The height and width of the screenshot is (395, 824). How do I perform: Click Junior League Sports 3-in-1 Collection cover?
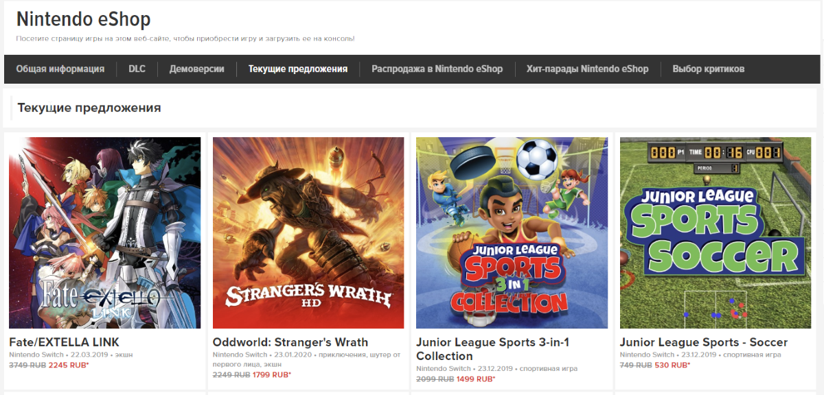512,232
